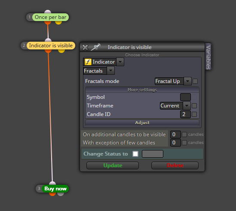Select the Buy now block

point(55,189)
